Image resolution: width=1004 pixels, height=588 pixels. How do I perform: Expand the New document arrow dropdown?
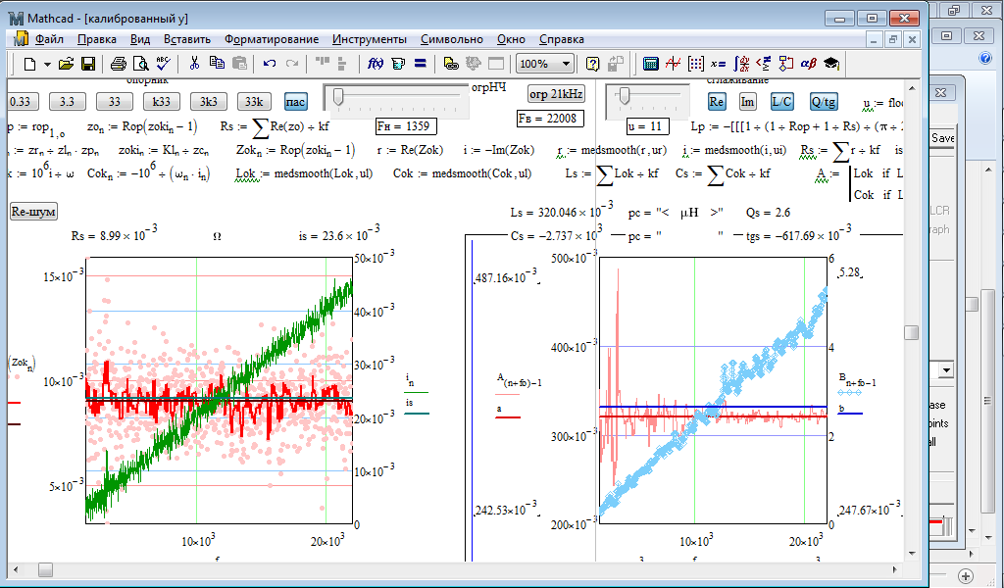tap(46, 64)
